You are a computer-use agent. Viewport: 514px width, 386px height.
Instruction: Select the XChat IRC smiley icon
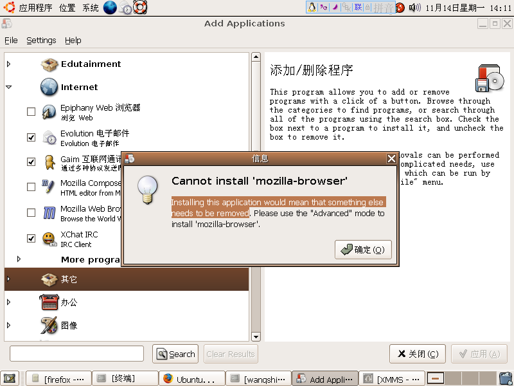click(x=49, y=239)
